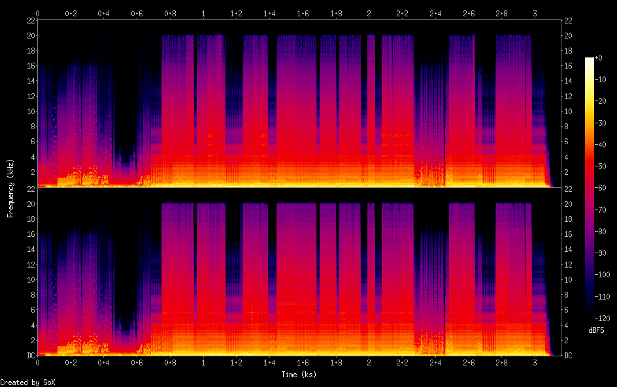This screenshot has height=387, width=617.
Task: Click the '2•8' tick on the bottom time axis
Action: coord(502,363)
